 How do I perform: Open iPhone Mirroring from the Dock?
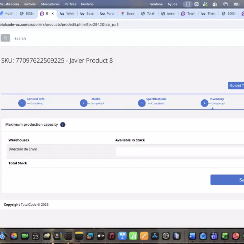(176, 236)
